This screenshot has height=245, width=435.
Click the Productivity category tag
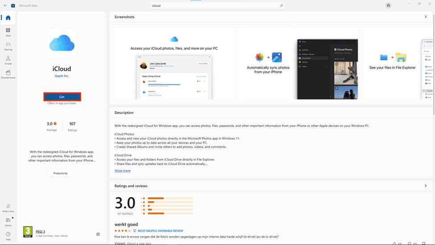tap(60, 173)
